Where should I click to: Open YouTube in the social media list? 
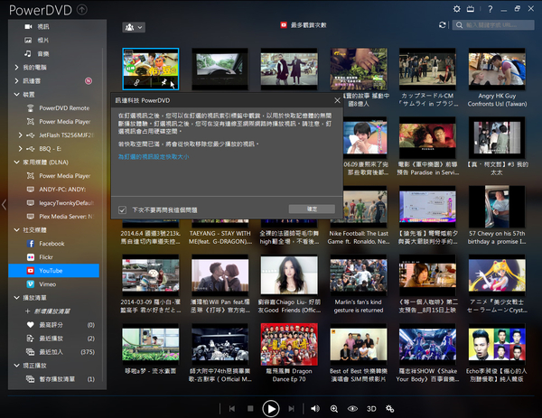[50, 270]
